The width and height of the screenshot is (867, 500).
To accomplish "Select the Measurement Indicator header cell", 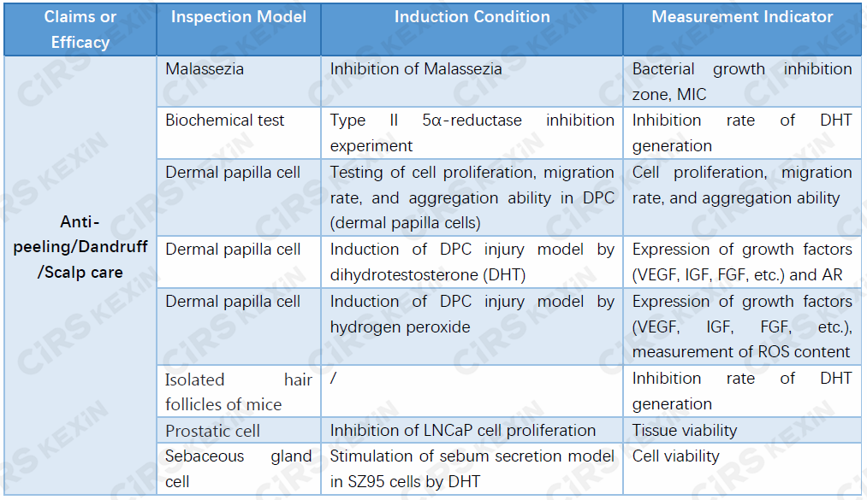I will tap(742, 29).
